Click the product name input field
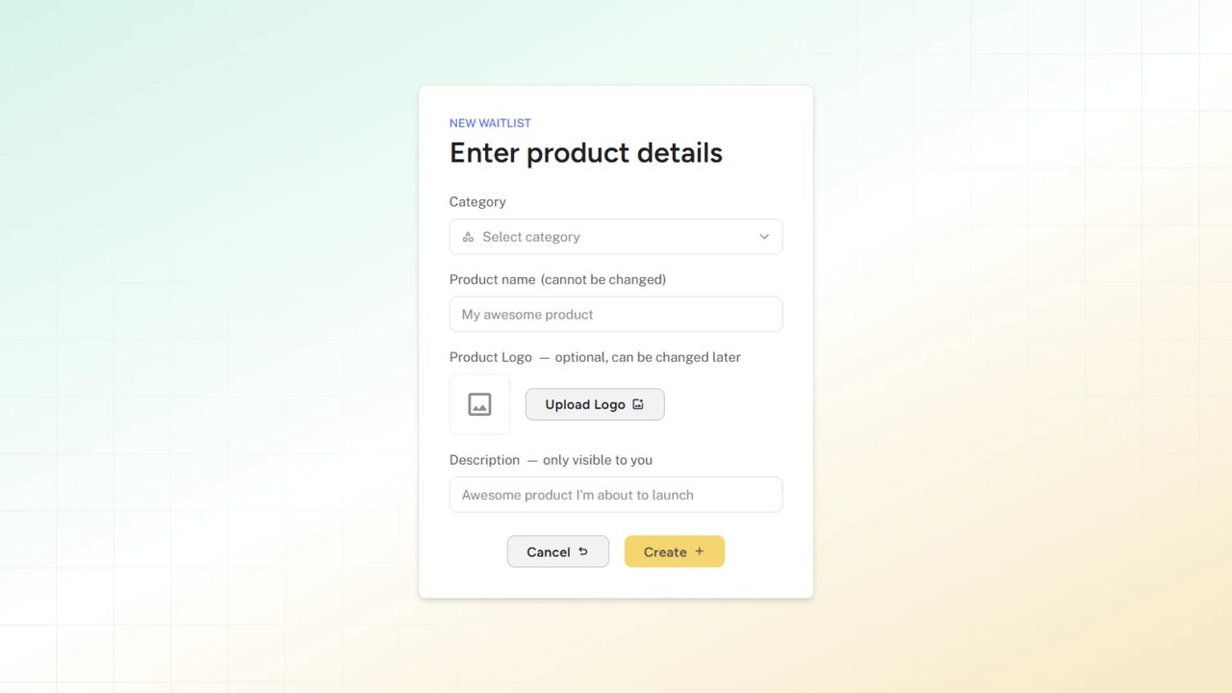The image size is (1232, 693). (x=616, y=314)
